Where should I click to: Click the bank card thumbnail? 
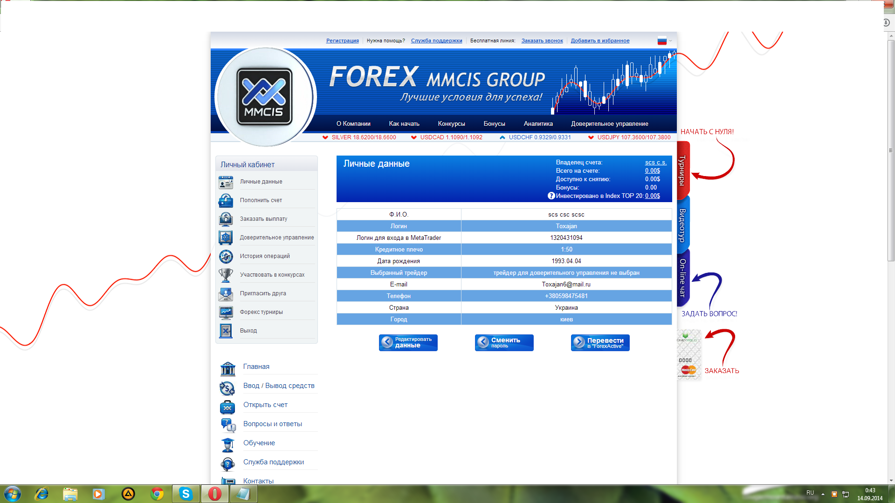(x=688, y=355)
